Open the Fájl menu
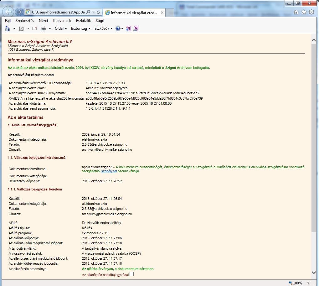This screenshot has width=319, height=286. click(x=8, y=21)
